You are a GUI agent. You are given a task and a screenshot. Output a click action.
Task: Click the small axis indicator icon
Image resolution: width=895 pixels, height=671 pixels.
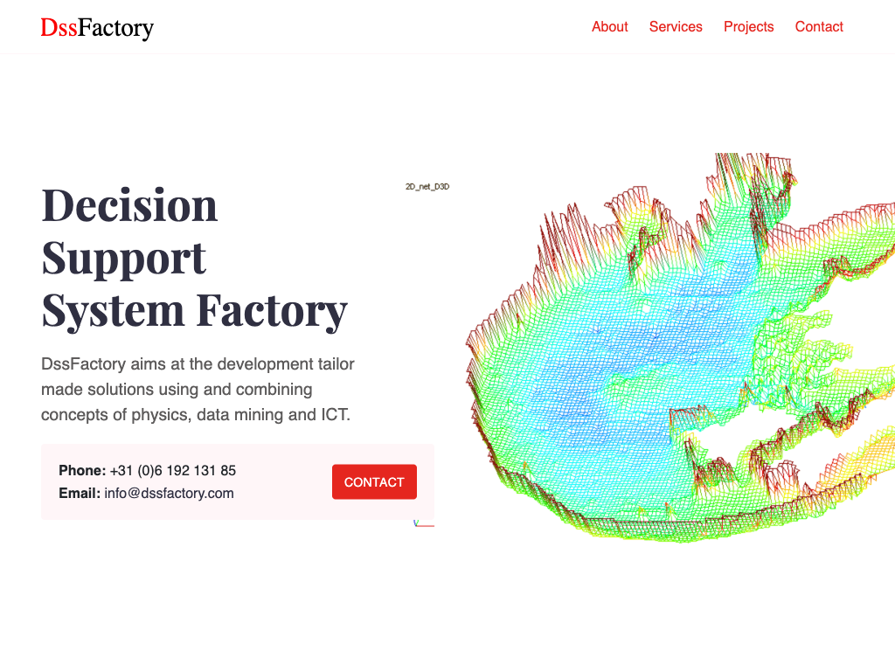pyautogui.click(x=424, y=523)
